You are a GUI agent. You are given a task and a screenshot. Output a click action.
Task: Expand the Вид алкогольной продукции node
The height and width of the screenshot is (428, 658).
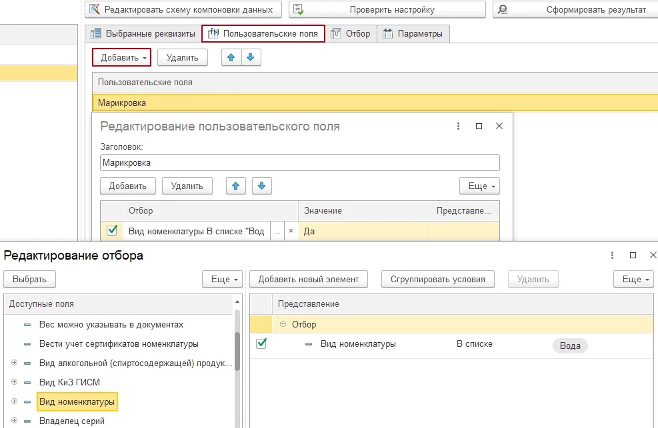(x=14, y=363)
